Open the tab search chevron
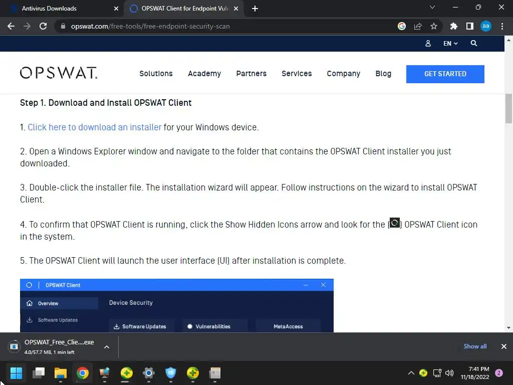The height and width of the screenshot is (385, 513). pyautogui.click(x=432, y=7)
